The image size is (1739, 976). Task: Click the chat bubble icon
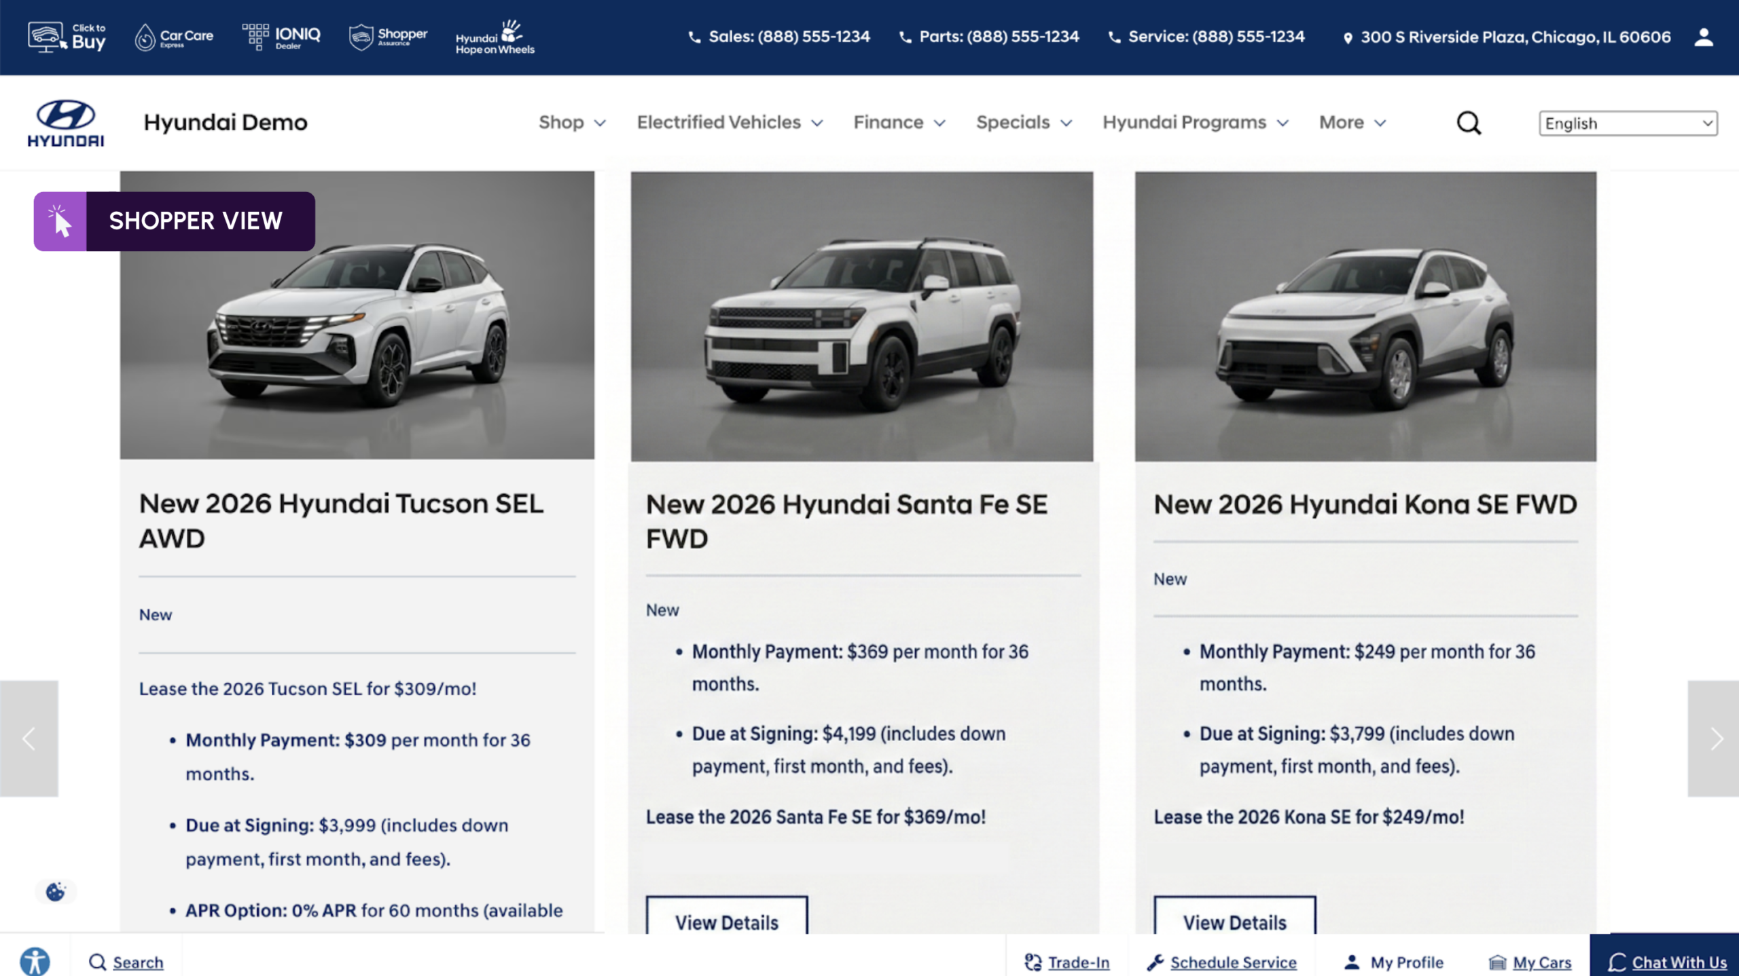tap(1617, 962)
